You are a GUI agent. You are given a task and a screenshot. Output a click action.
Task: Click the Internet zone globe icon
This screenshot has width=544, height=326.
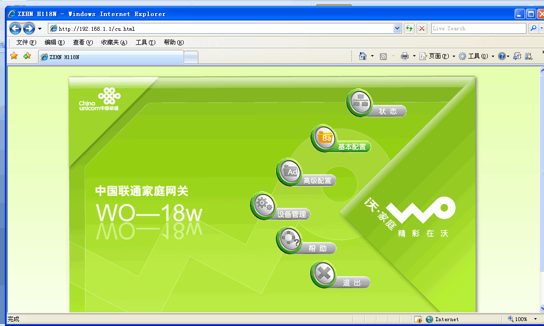click(x=430, y=319)
